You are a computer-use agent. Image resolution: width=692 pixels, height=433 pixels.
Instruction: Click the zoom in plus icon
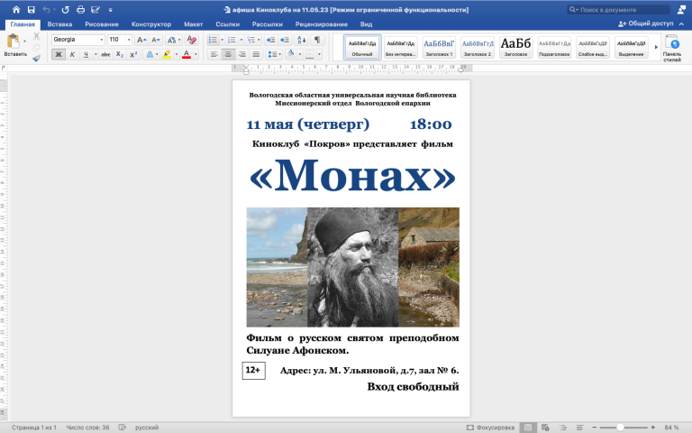[652, 428]
